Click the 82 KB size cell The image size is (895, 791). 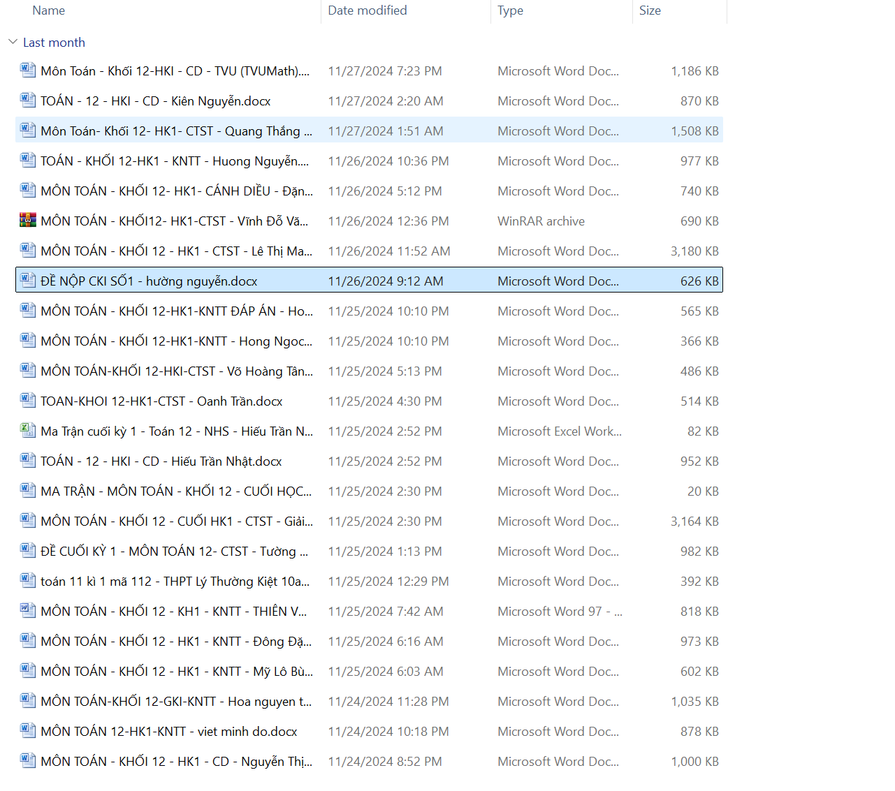[703, 431]
